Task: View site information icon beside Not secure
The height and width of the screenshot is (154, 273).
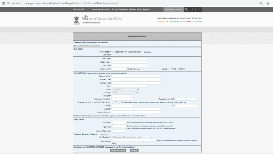Action: 3,3
